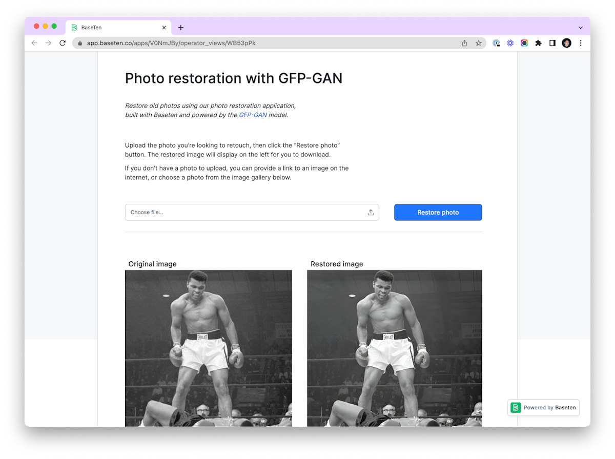
Task: Open the Chrome three-dot menu
Action: [581, 43]
